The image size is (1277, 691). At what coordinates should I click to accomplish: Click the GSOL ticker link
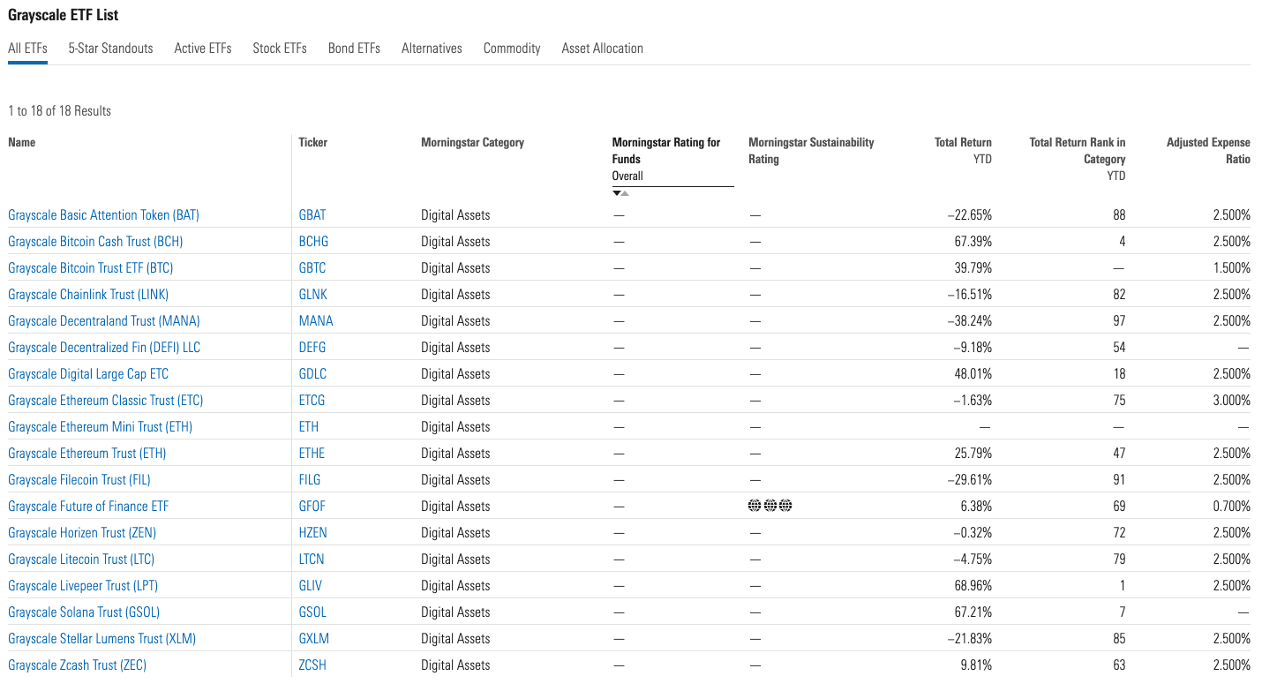click(312, 612)
